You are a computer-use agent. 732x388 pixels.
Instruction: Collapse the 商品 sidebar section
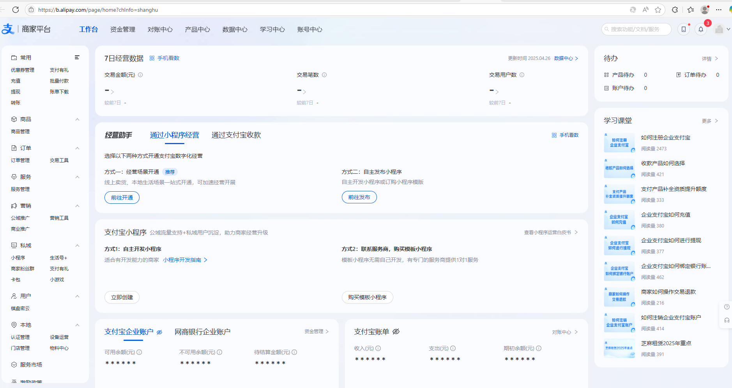(77, 119)
